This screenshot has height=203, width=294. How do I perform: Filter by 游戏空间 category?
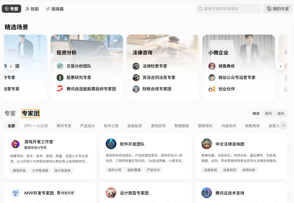(158, 126)
